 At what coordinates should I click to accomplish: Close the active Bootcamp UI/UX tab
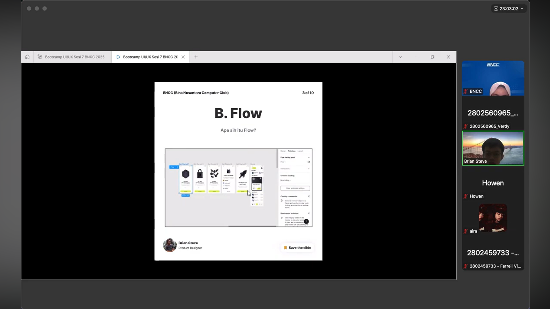[183, 57]
